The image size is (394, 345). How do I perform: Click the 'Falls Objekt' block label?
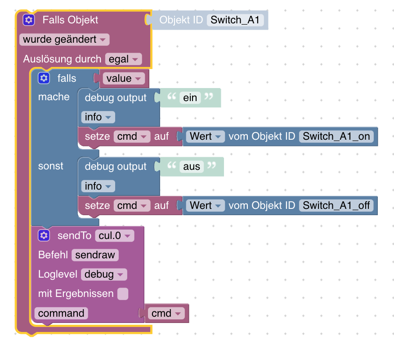70,20
